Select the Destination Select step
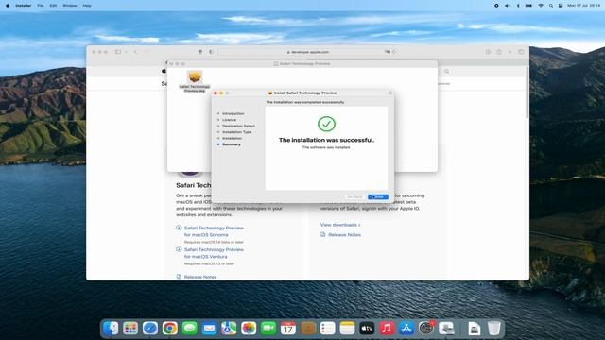This screenshot has height=340, width=605. click(238, 126)
